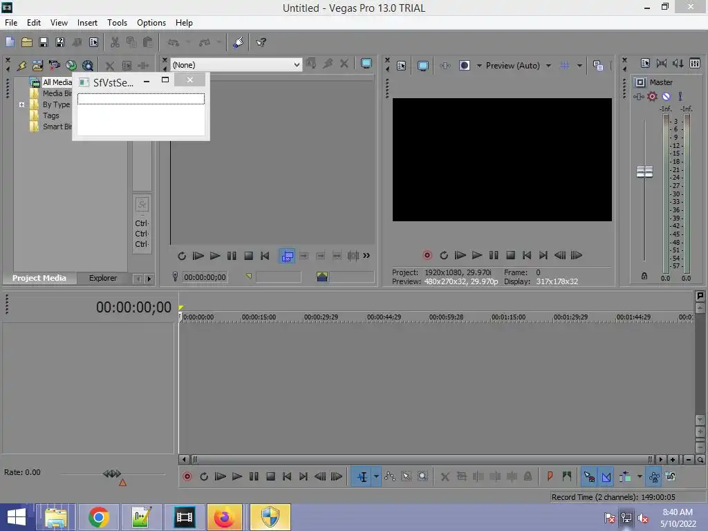Select the Envelope Edit tool in timeline toolbar
The width and height of the screenshot is (708, 531).
pos(390,476)
